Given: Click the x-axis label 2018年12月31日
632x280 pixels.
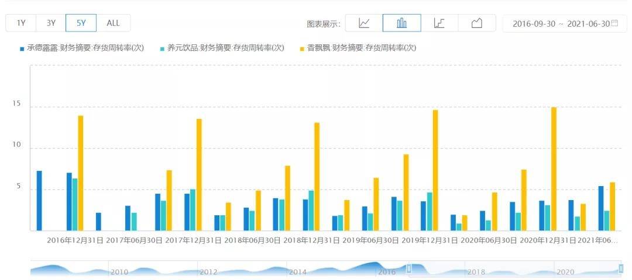Looking at the screenshot, I should click(311, 241).
